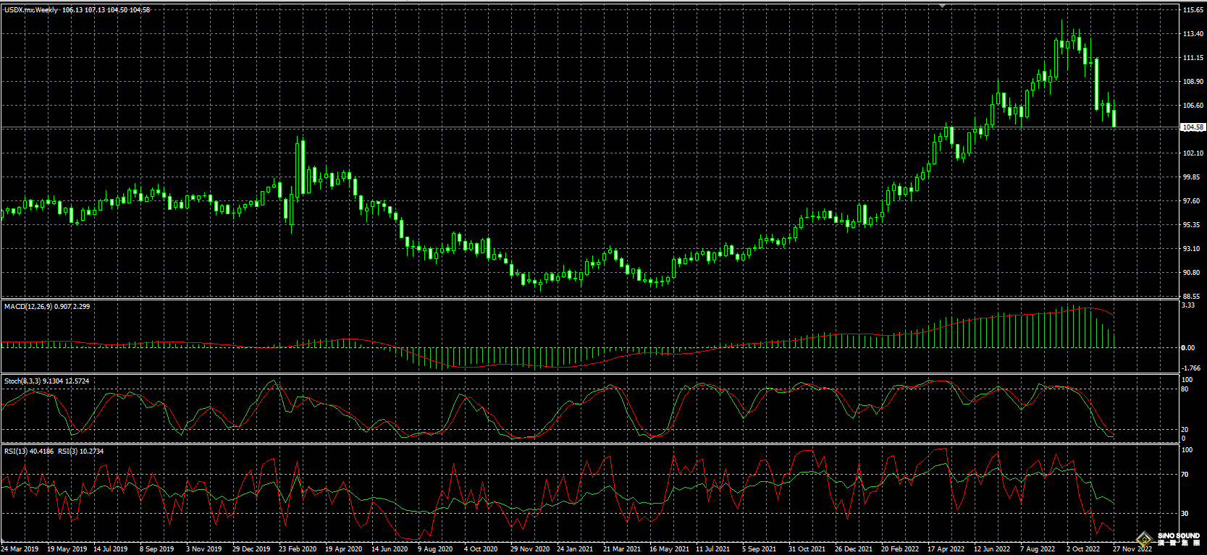Viewport: 1207px width, 555px height.
Task: Click the latest rightmost weekly candlestick
Action: click(1114, 118)
